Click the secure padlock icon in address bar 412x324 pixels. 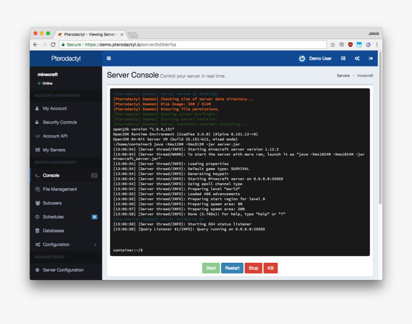click(x=63, y=45)
